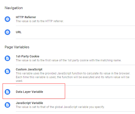
Task: Click the Page Variables section heading
Action: [17, 47]
